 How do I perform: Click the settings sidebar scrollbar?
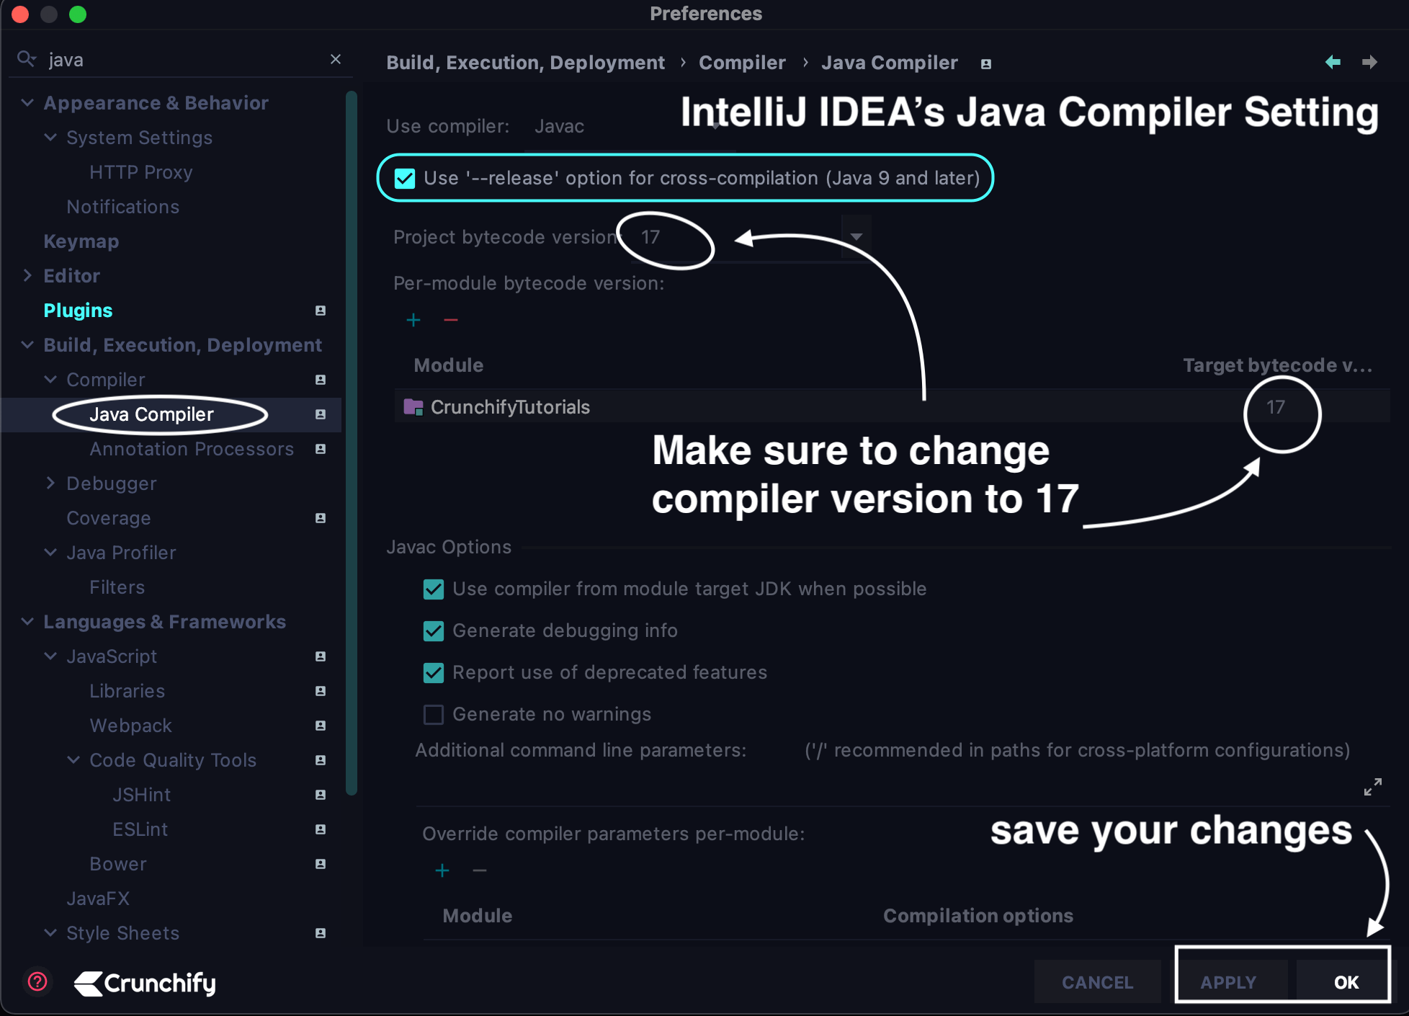pos(352,443)
